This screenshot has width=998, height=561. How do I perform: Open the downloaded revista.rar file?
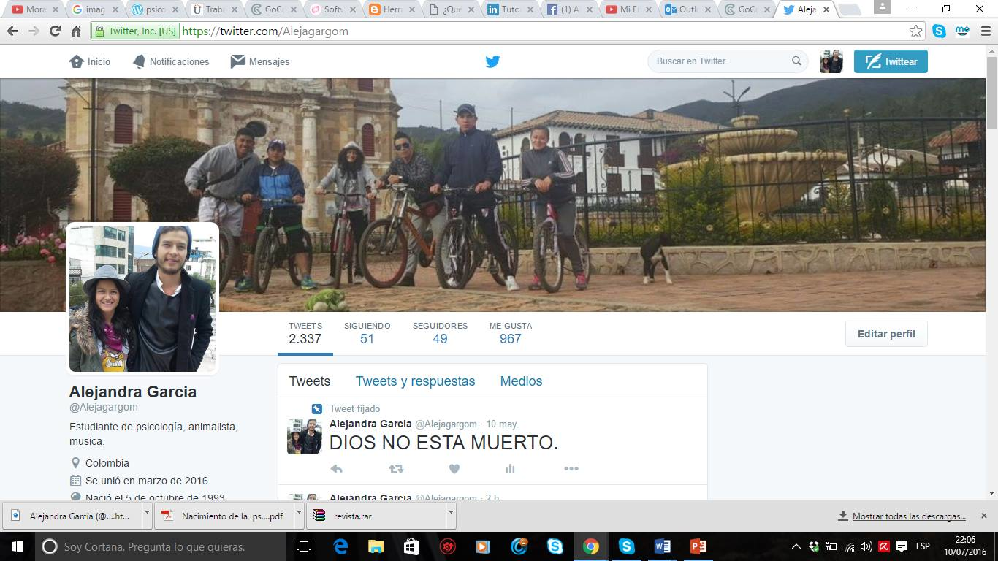click(x=378, y=515)
